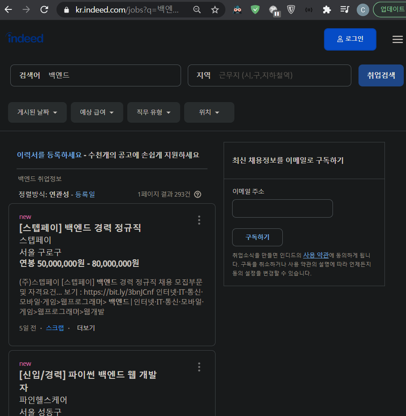Viewport: 406px width, 416px height.
Task: Focus the 검색어 keyword search field
Action: pyautogui.click(x=95, y=75)
